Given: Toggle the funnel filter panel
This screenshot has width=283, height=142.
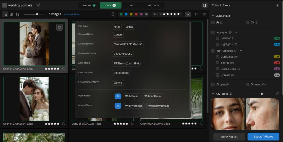Looking at the screenshot, I should (x=188, y=14).
